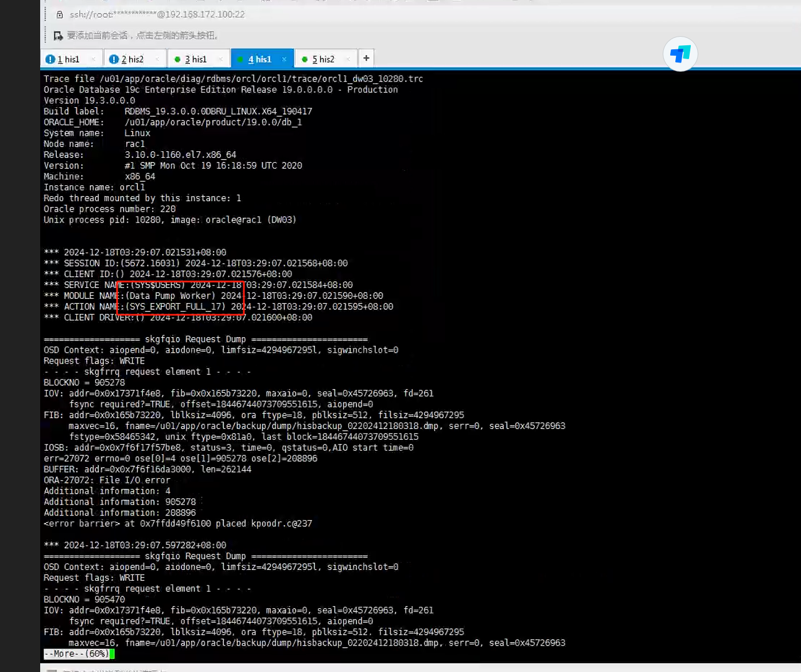Image resolution: width=801 pixels, height=672 pixels.
Task: Close the 3 his1 tab
Action: pos(220,59)
